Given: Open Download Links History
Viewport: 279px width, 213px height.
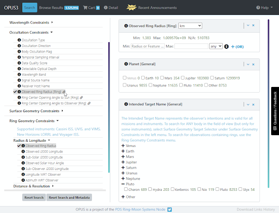Looking at the screenshot, I should click(x=256, y=210).
